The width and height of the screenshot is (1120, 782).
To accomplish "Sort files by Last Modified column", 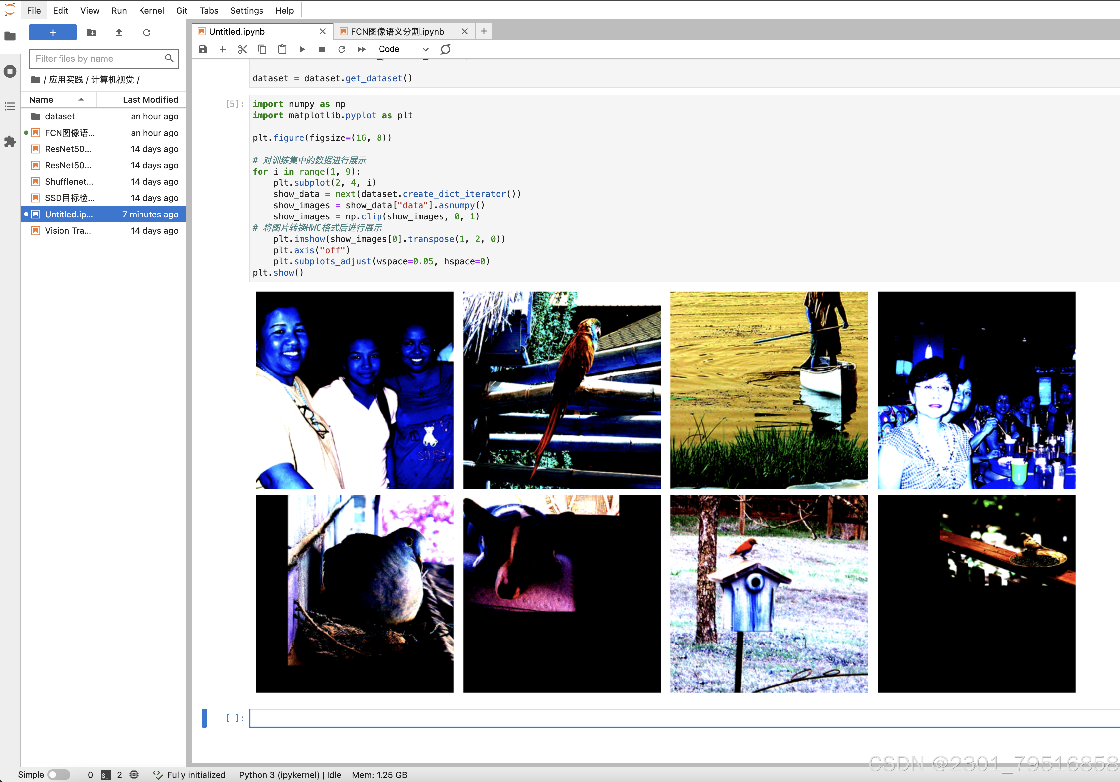I will 141,99.
